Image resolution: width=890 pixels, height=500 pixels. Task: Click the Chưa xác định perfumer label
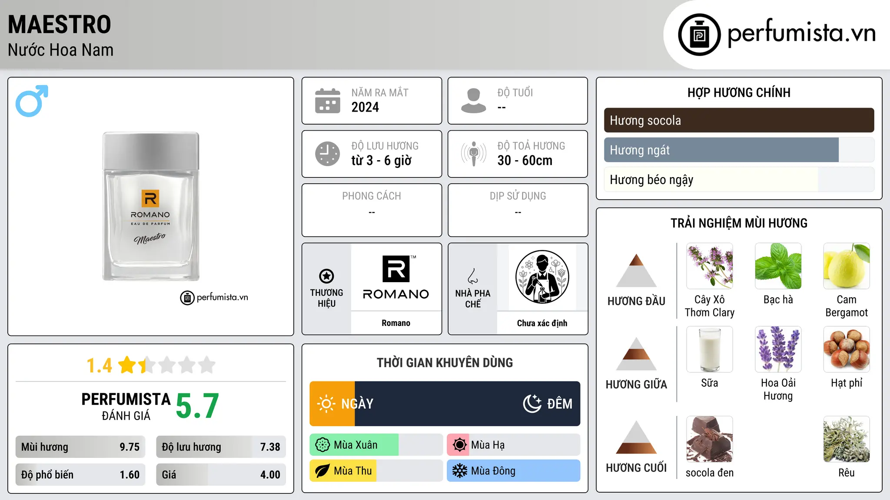point(542,323)
